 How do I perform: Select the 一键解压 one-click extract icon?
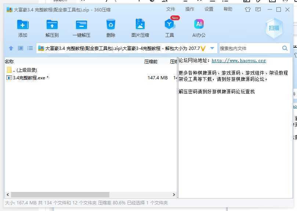[x=81, y=25]
